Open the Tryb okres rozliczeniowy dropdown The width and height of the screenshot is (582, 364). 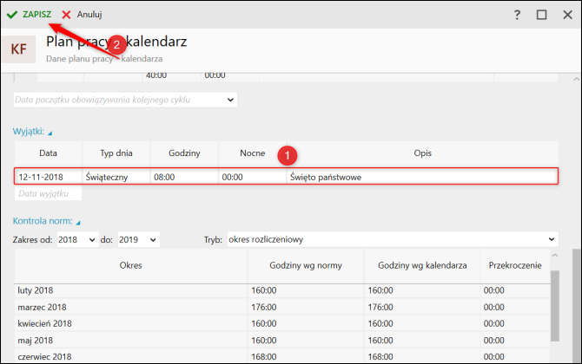click(x=393, y=239)
